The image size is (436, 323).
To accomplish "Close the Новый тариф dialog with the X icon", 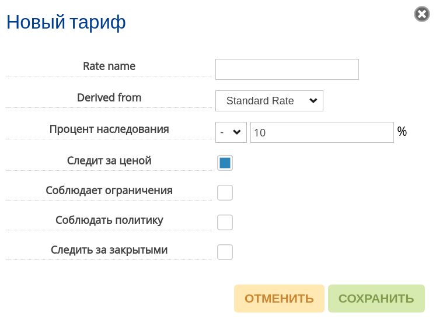I will coord(422,14).
